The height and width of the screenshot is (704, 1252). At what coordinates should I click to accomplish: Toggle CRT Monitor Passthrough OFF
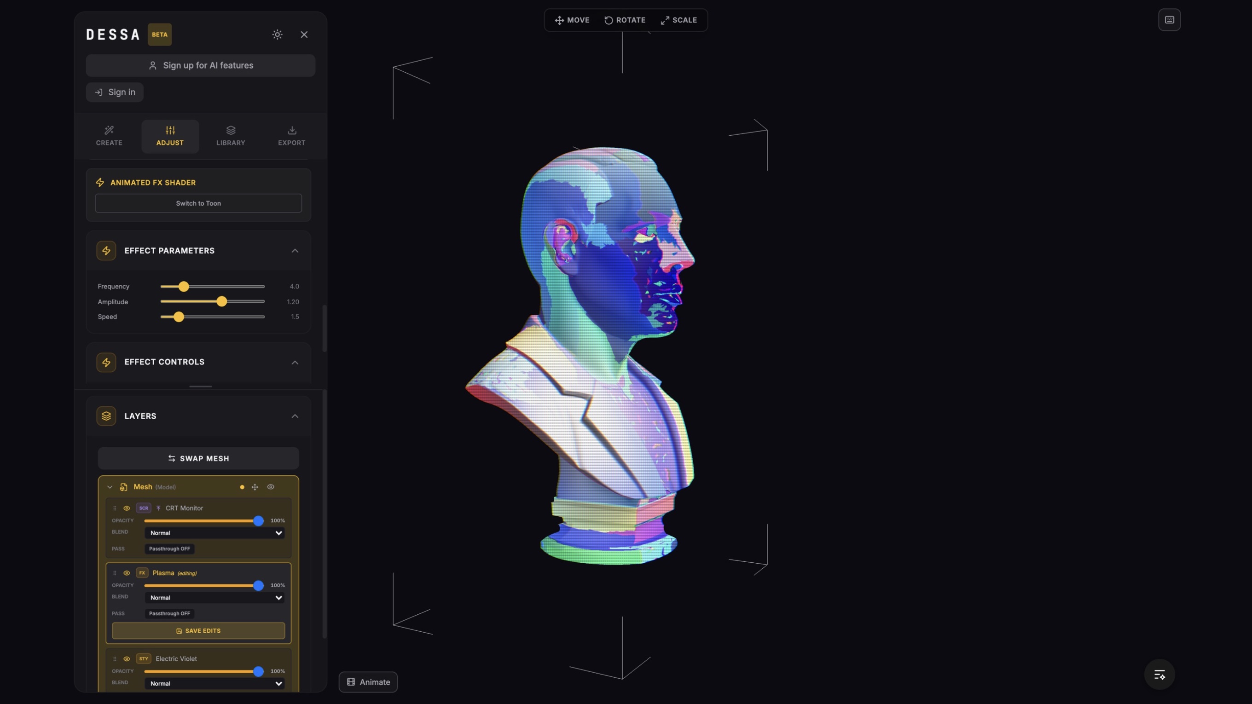170,549
